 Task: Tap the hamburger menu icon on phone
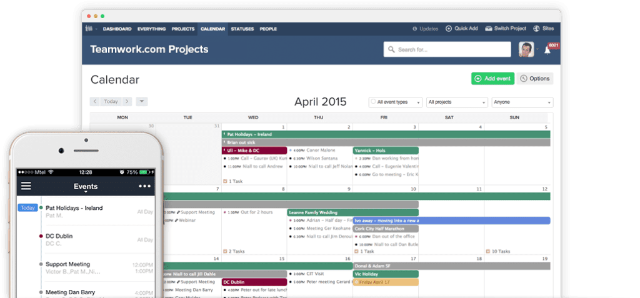pos(26,186)
